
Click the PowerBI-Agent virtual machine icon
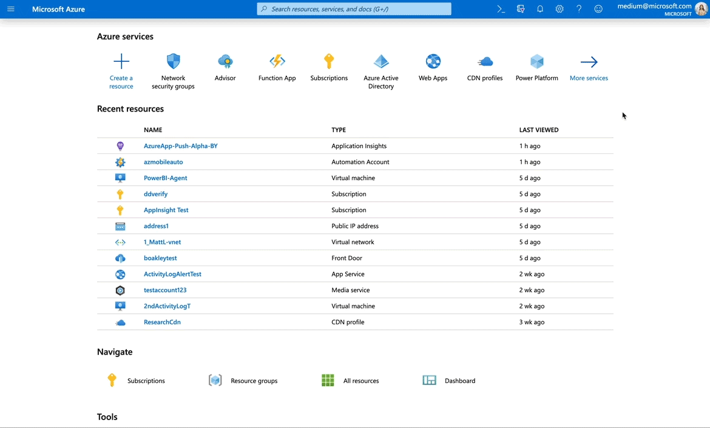click(x=120, y=178)
